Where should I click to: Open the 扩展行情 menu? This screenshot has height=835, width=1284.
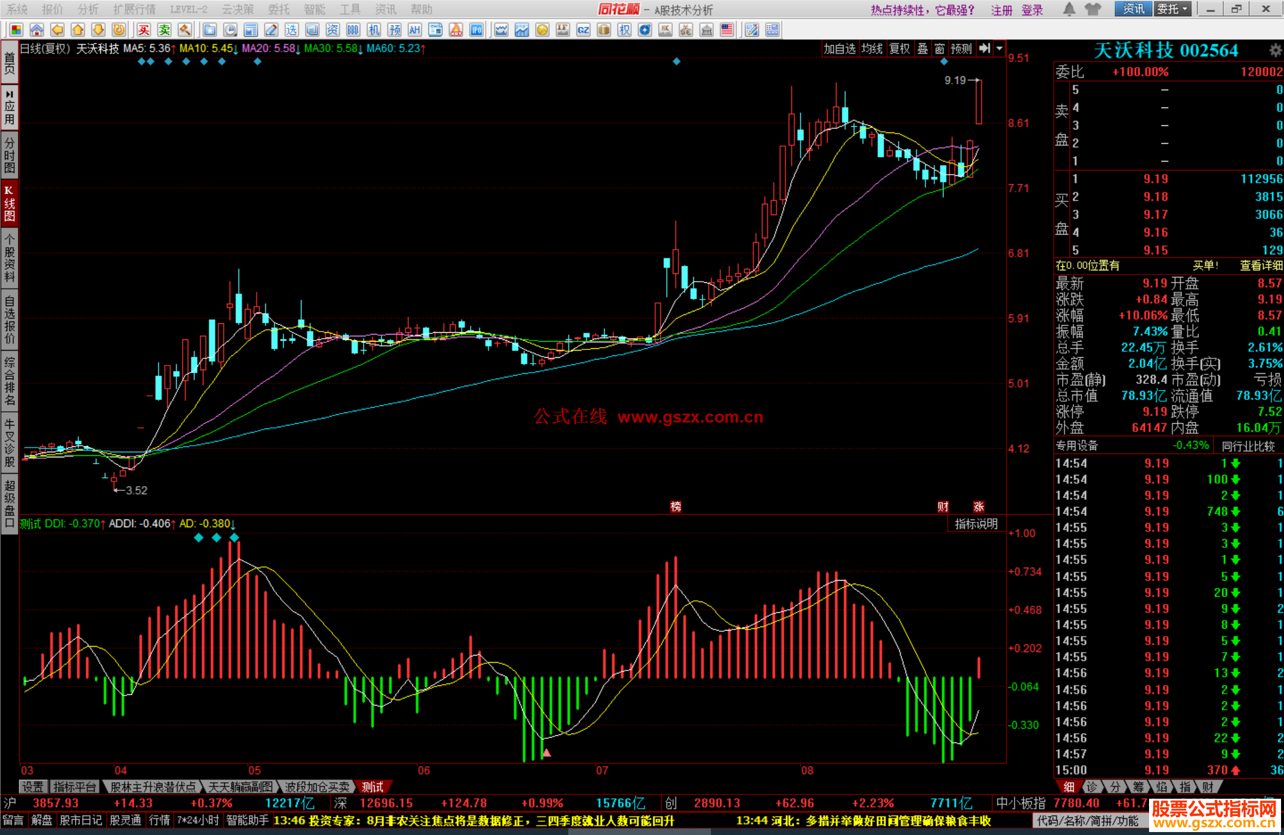[134, 10]
